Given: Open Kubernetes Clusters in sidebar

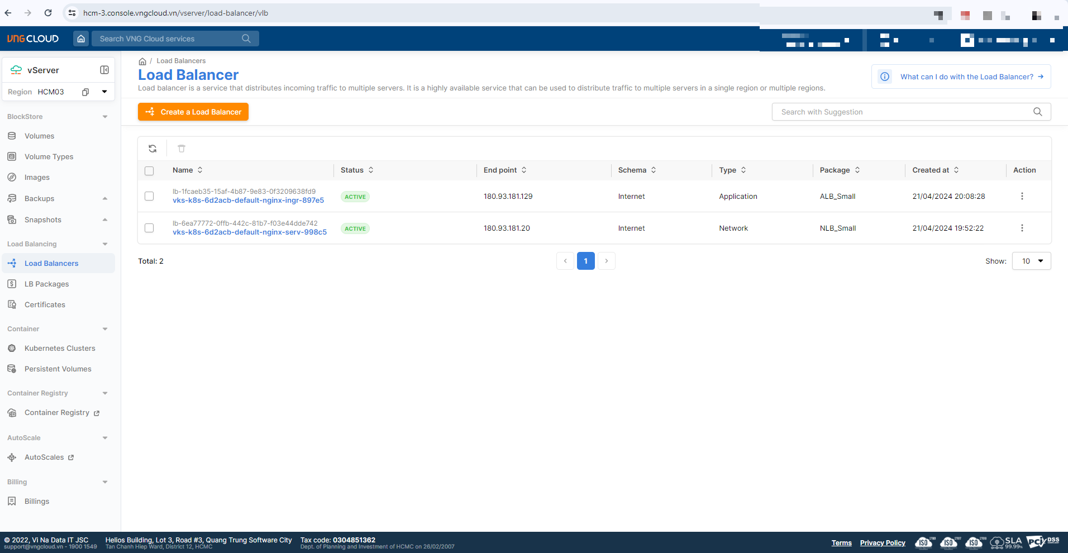Looking at the screenshot, I should click(x=60, y=348).
